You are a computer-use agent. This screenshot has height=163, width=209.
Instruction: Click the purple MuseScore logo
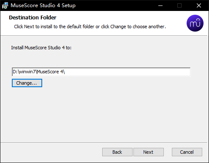pos(195,23)
